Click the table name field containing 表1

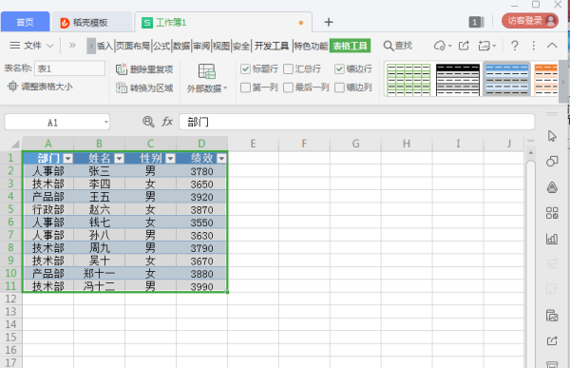click(69, 68)
